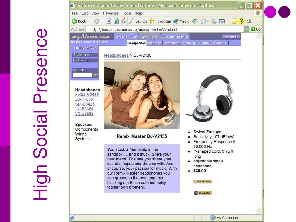296x222 pixels.
Task: Click Speakers in the left sidebar
Action: (84, 125)
